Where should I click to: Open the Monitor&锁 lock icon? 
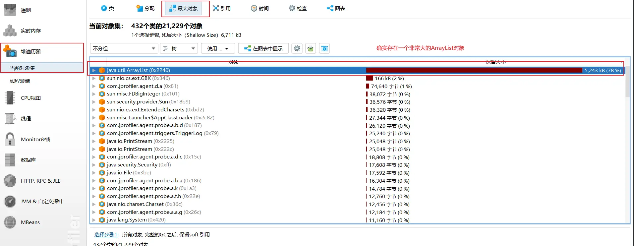pyautogui.click(x=10, y=139)
